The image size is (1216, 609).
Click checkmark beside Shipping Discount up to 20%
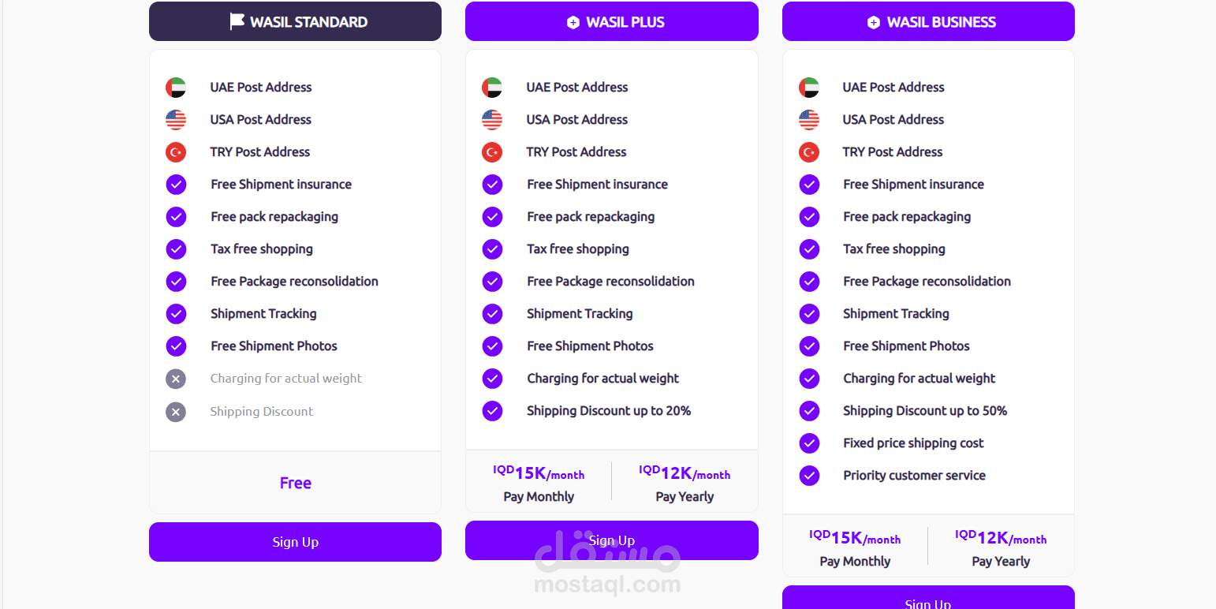[x=492, y=411]
